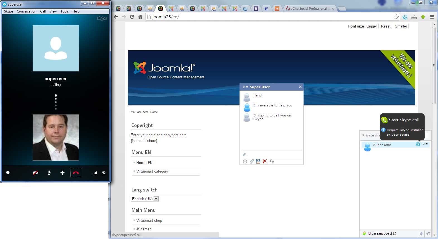Open the English (UK) language dropdown

[145, 199]
